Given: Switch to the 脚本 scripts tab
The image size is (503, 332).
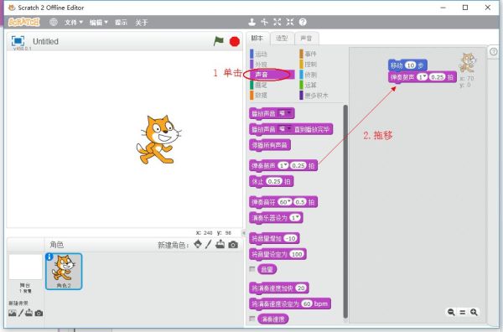Looking at the screenshot, I should pos(257,39).
